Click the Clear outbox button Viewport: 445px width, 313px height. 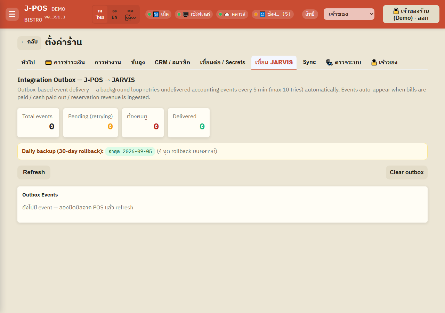[407, 172]
